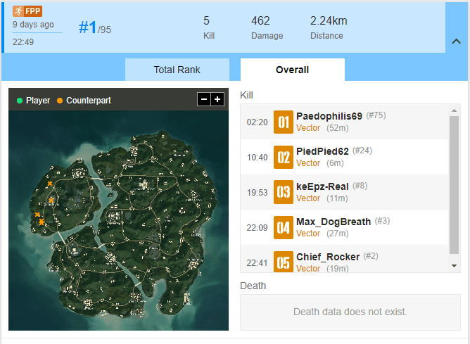Click the Vector (6m) weapon label

tap(320, 163)
